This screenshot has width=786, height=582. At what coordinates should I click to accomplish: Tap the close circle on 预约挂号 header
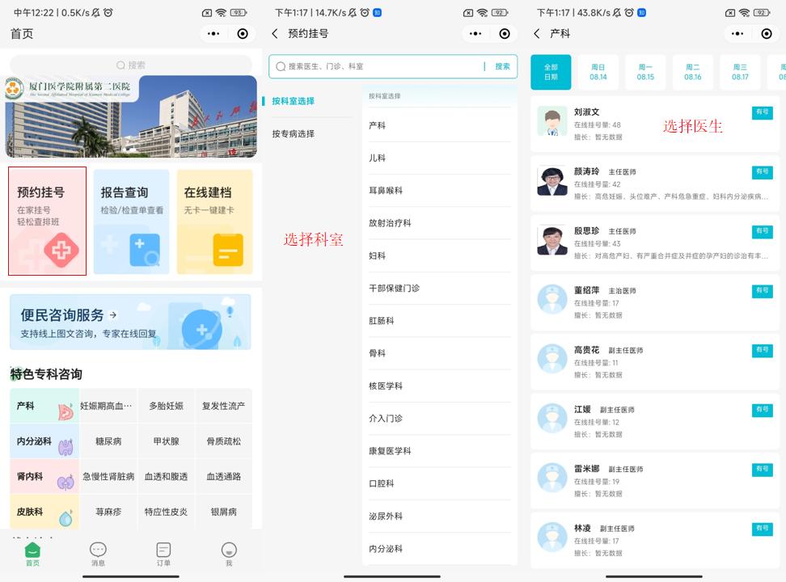click(505, 34)
